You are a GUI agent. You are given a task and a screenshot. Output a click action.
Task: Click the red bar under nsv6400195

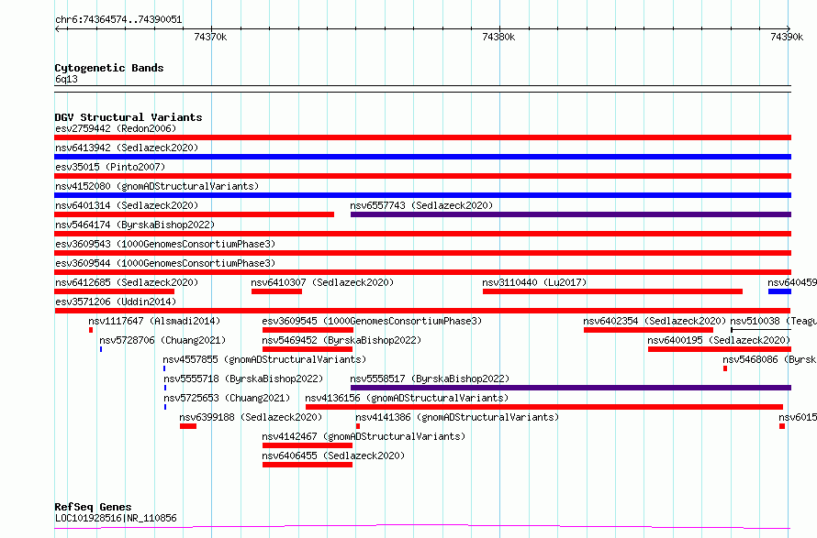coord(720,349)
